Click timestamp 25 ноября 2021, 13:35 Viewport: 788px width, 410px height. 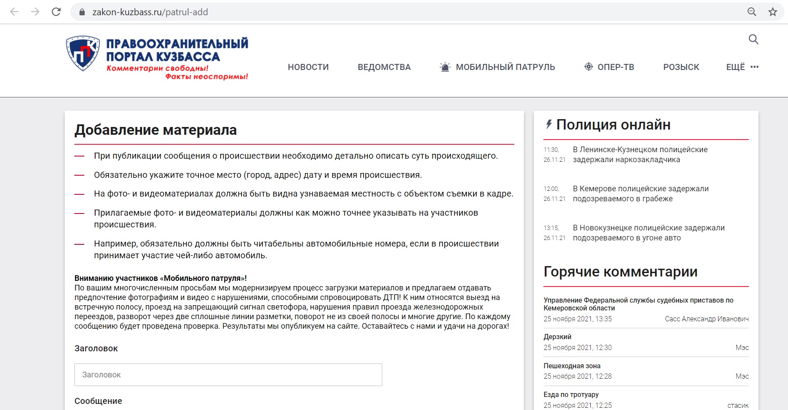(x=577, y=319)
